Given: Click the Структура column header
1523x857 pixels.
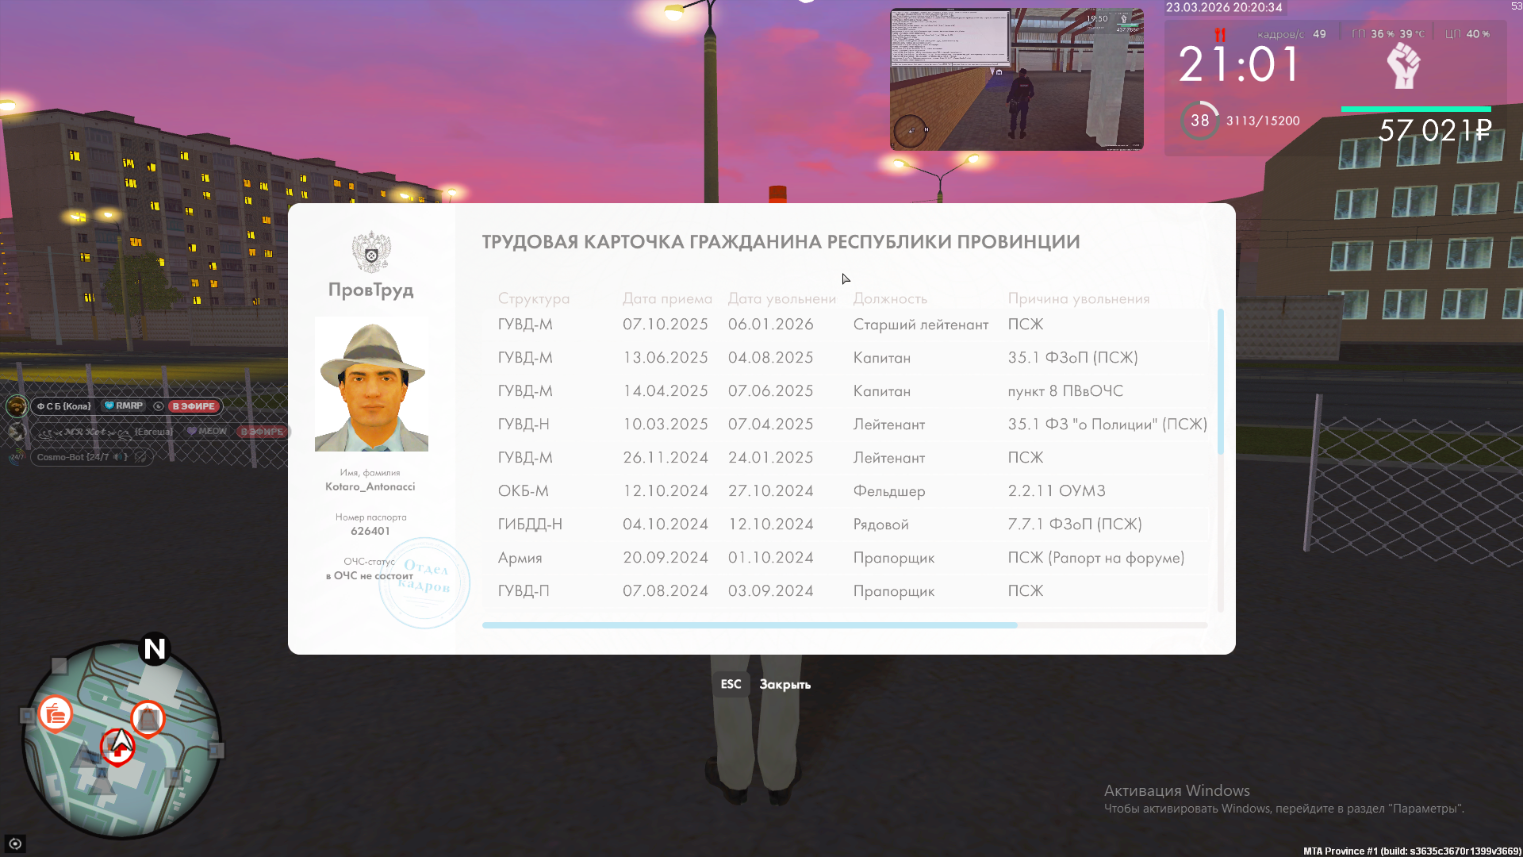Looking at the screenshot, I should (x=533, y=298).
